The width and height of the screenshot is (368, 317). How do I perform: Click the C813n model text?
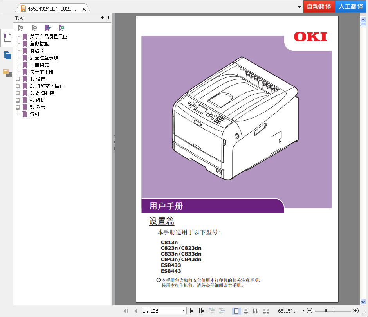click(169, 242)
